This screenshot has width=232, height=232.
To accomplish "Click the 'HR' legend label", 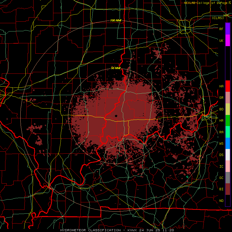I will pos(221,121).
